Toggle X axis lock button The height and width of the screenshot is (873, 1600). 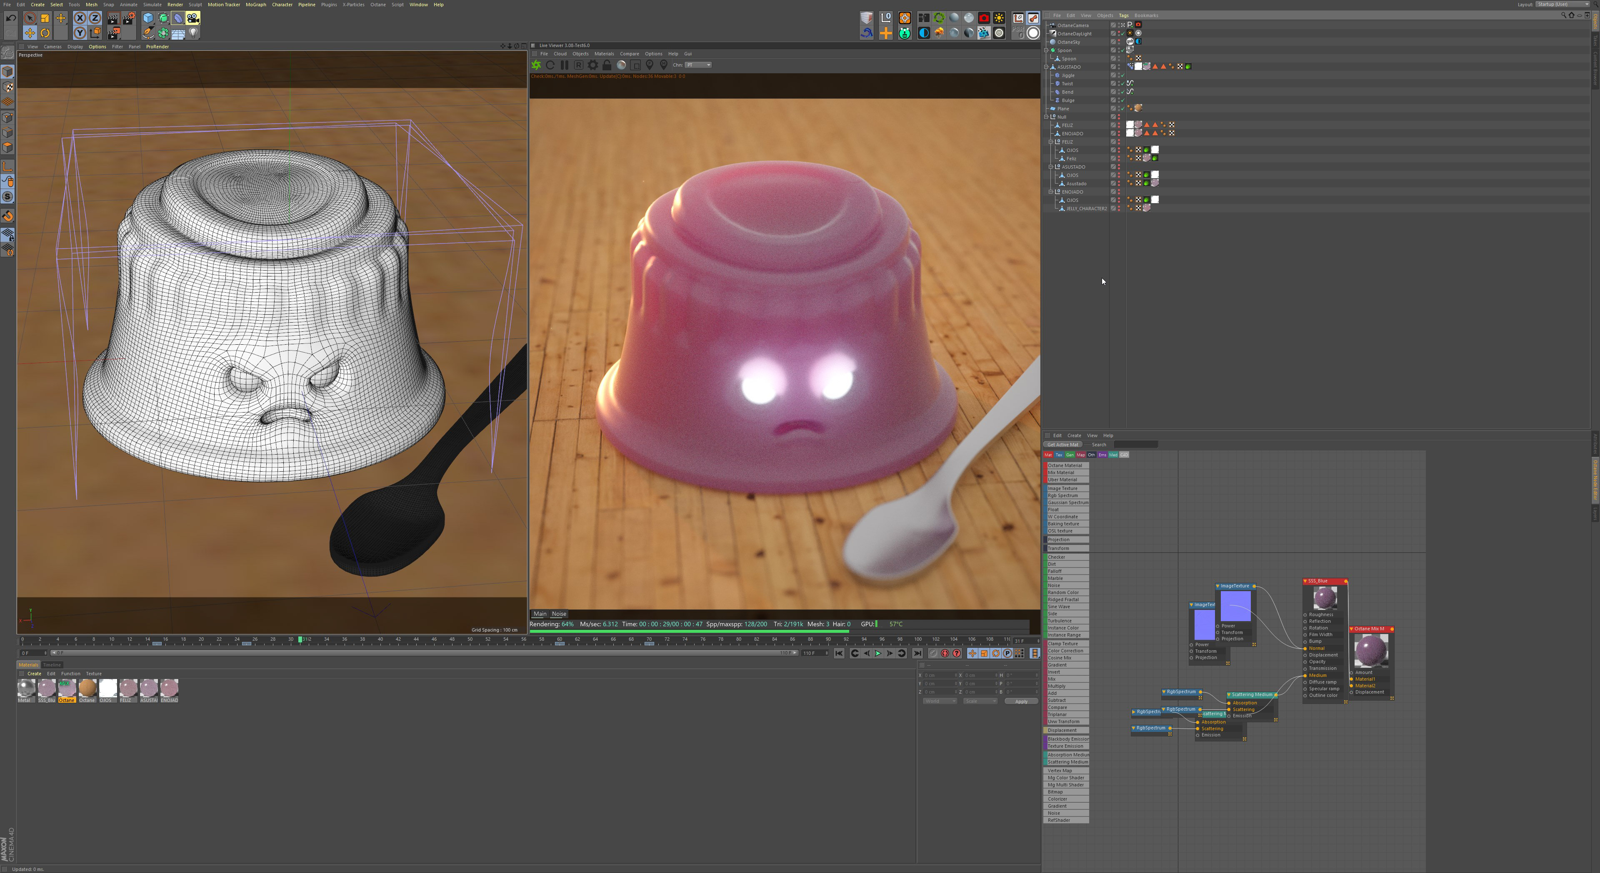coord(80,18)
